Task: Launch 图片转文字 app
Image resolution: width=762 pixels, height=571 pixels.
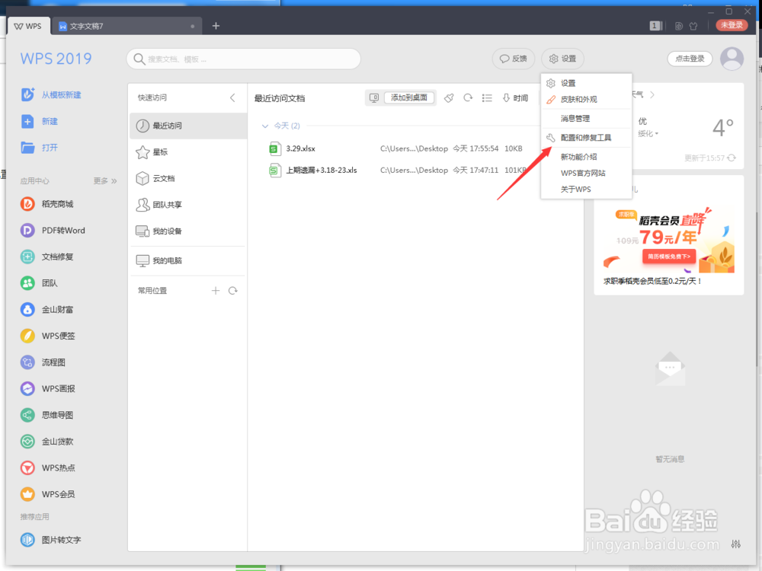Action: tap(50, 540)
